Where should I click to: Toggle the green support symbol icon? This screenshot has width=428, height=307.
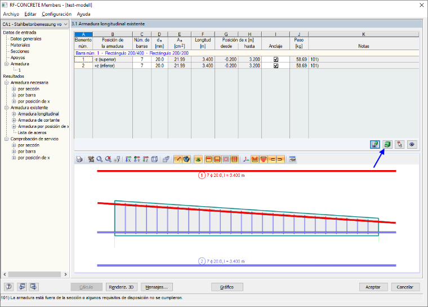click(198, 159)
